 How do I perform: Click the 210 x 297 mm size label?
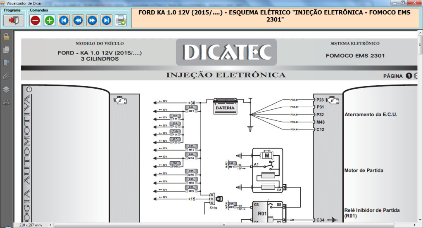(31, 225)
